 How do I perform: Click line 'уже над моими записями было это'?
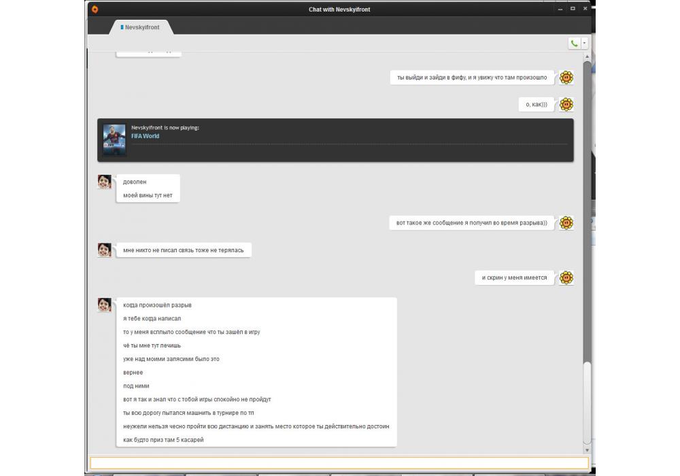pyautogui.click(x=171, y=359)
